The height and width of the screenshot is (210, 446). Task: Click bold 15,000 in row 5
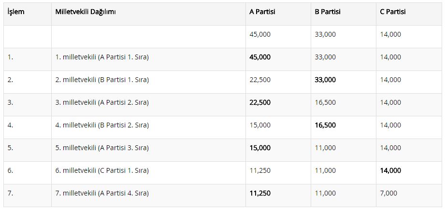[x=260, y=148]
